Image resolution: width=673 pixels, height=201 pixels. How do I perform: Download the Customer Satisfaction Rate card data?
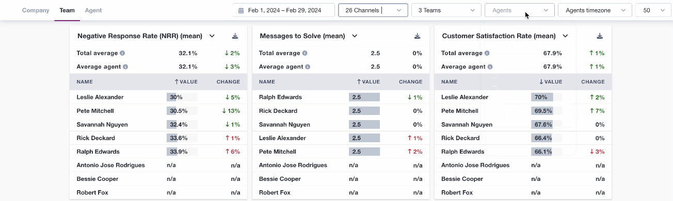pos(600,36)
